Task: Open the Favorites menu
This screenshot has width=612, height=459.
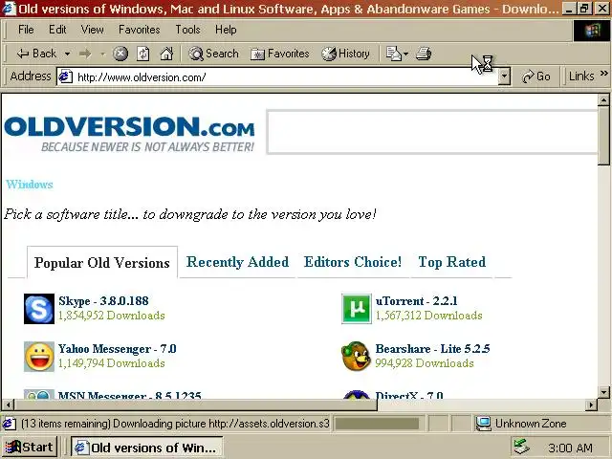Action: (139, 30)
